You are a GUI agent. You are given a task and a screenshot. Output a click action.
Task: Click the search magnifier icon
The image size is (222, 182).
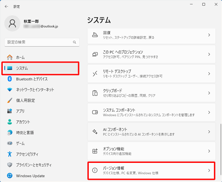[75, 42]
